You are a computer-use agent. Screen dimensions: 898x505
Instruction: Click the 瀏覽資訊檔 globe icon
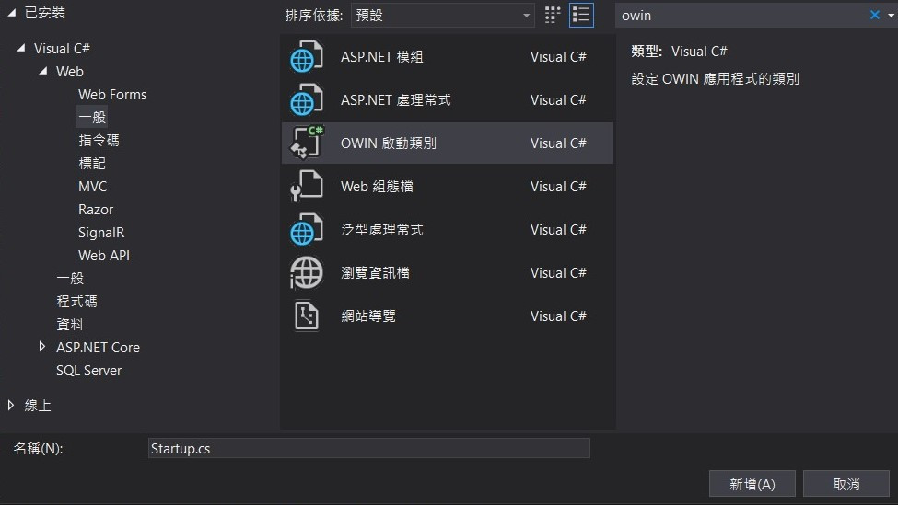point(306,272)
